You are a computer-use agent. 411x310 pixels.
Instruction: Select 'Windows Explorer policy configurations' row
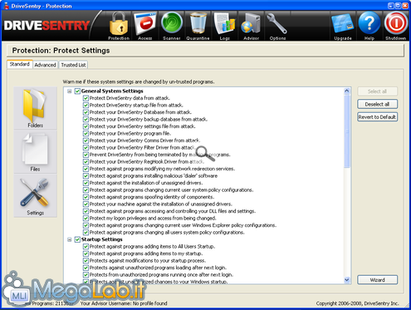tap(183, 225)
